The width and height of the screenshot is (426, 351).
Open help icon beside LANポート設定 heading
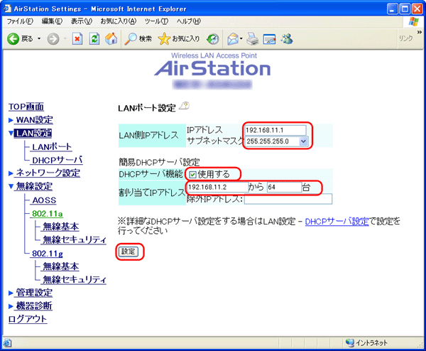click(x=185, y=106)
